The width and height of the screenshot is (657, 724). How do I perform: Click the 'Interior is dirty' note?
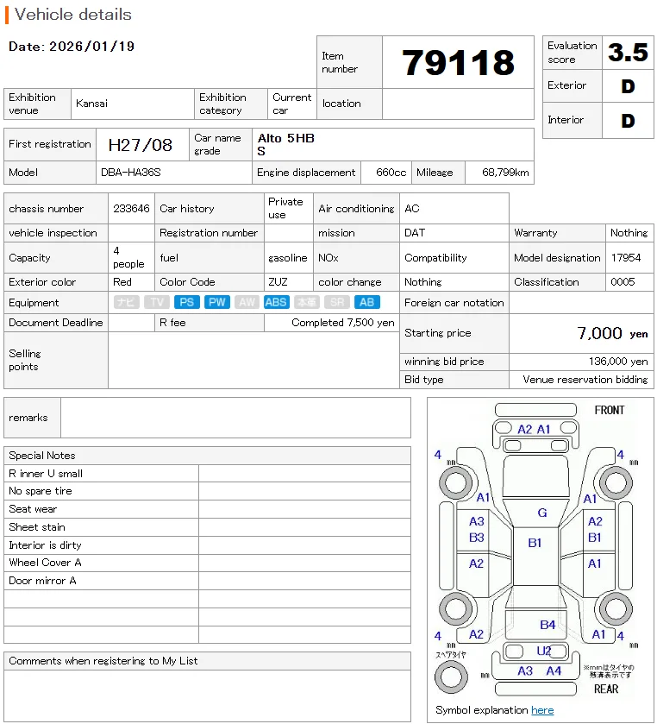tap(45, 545)
